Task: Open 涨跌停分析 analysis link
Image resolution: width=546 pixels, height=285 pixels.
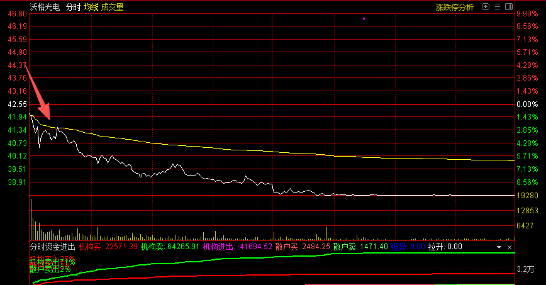Action: click(x=454, y=7)
